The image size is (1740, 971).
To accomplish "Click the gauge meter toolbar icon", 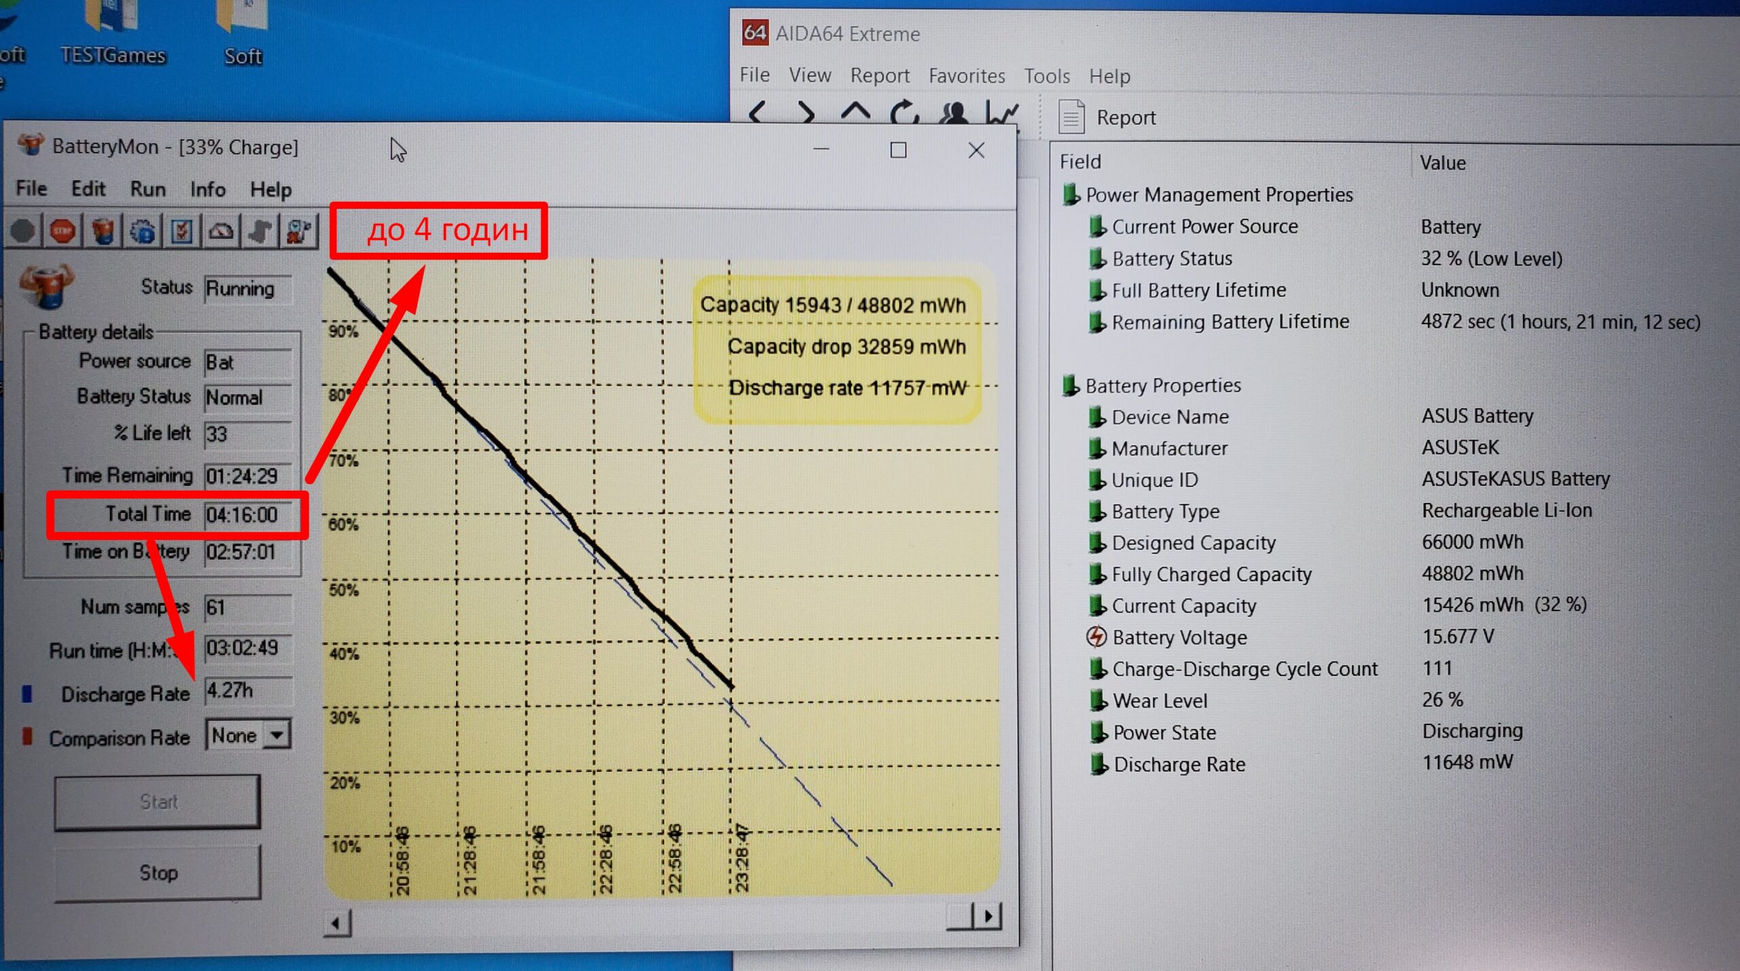I will (221, 232).
